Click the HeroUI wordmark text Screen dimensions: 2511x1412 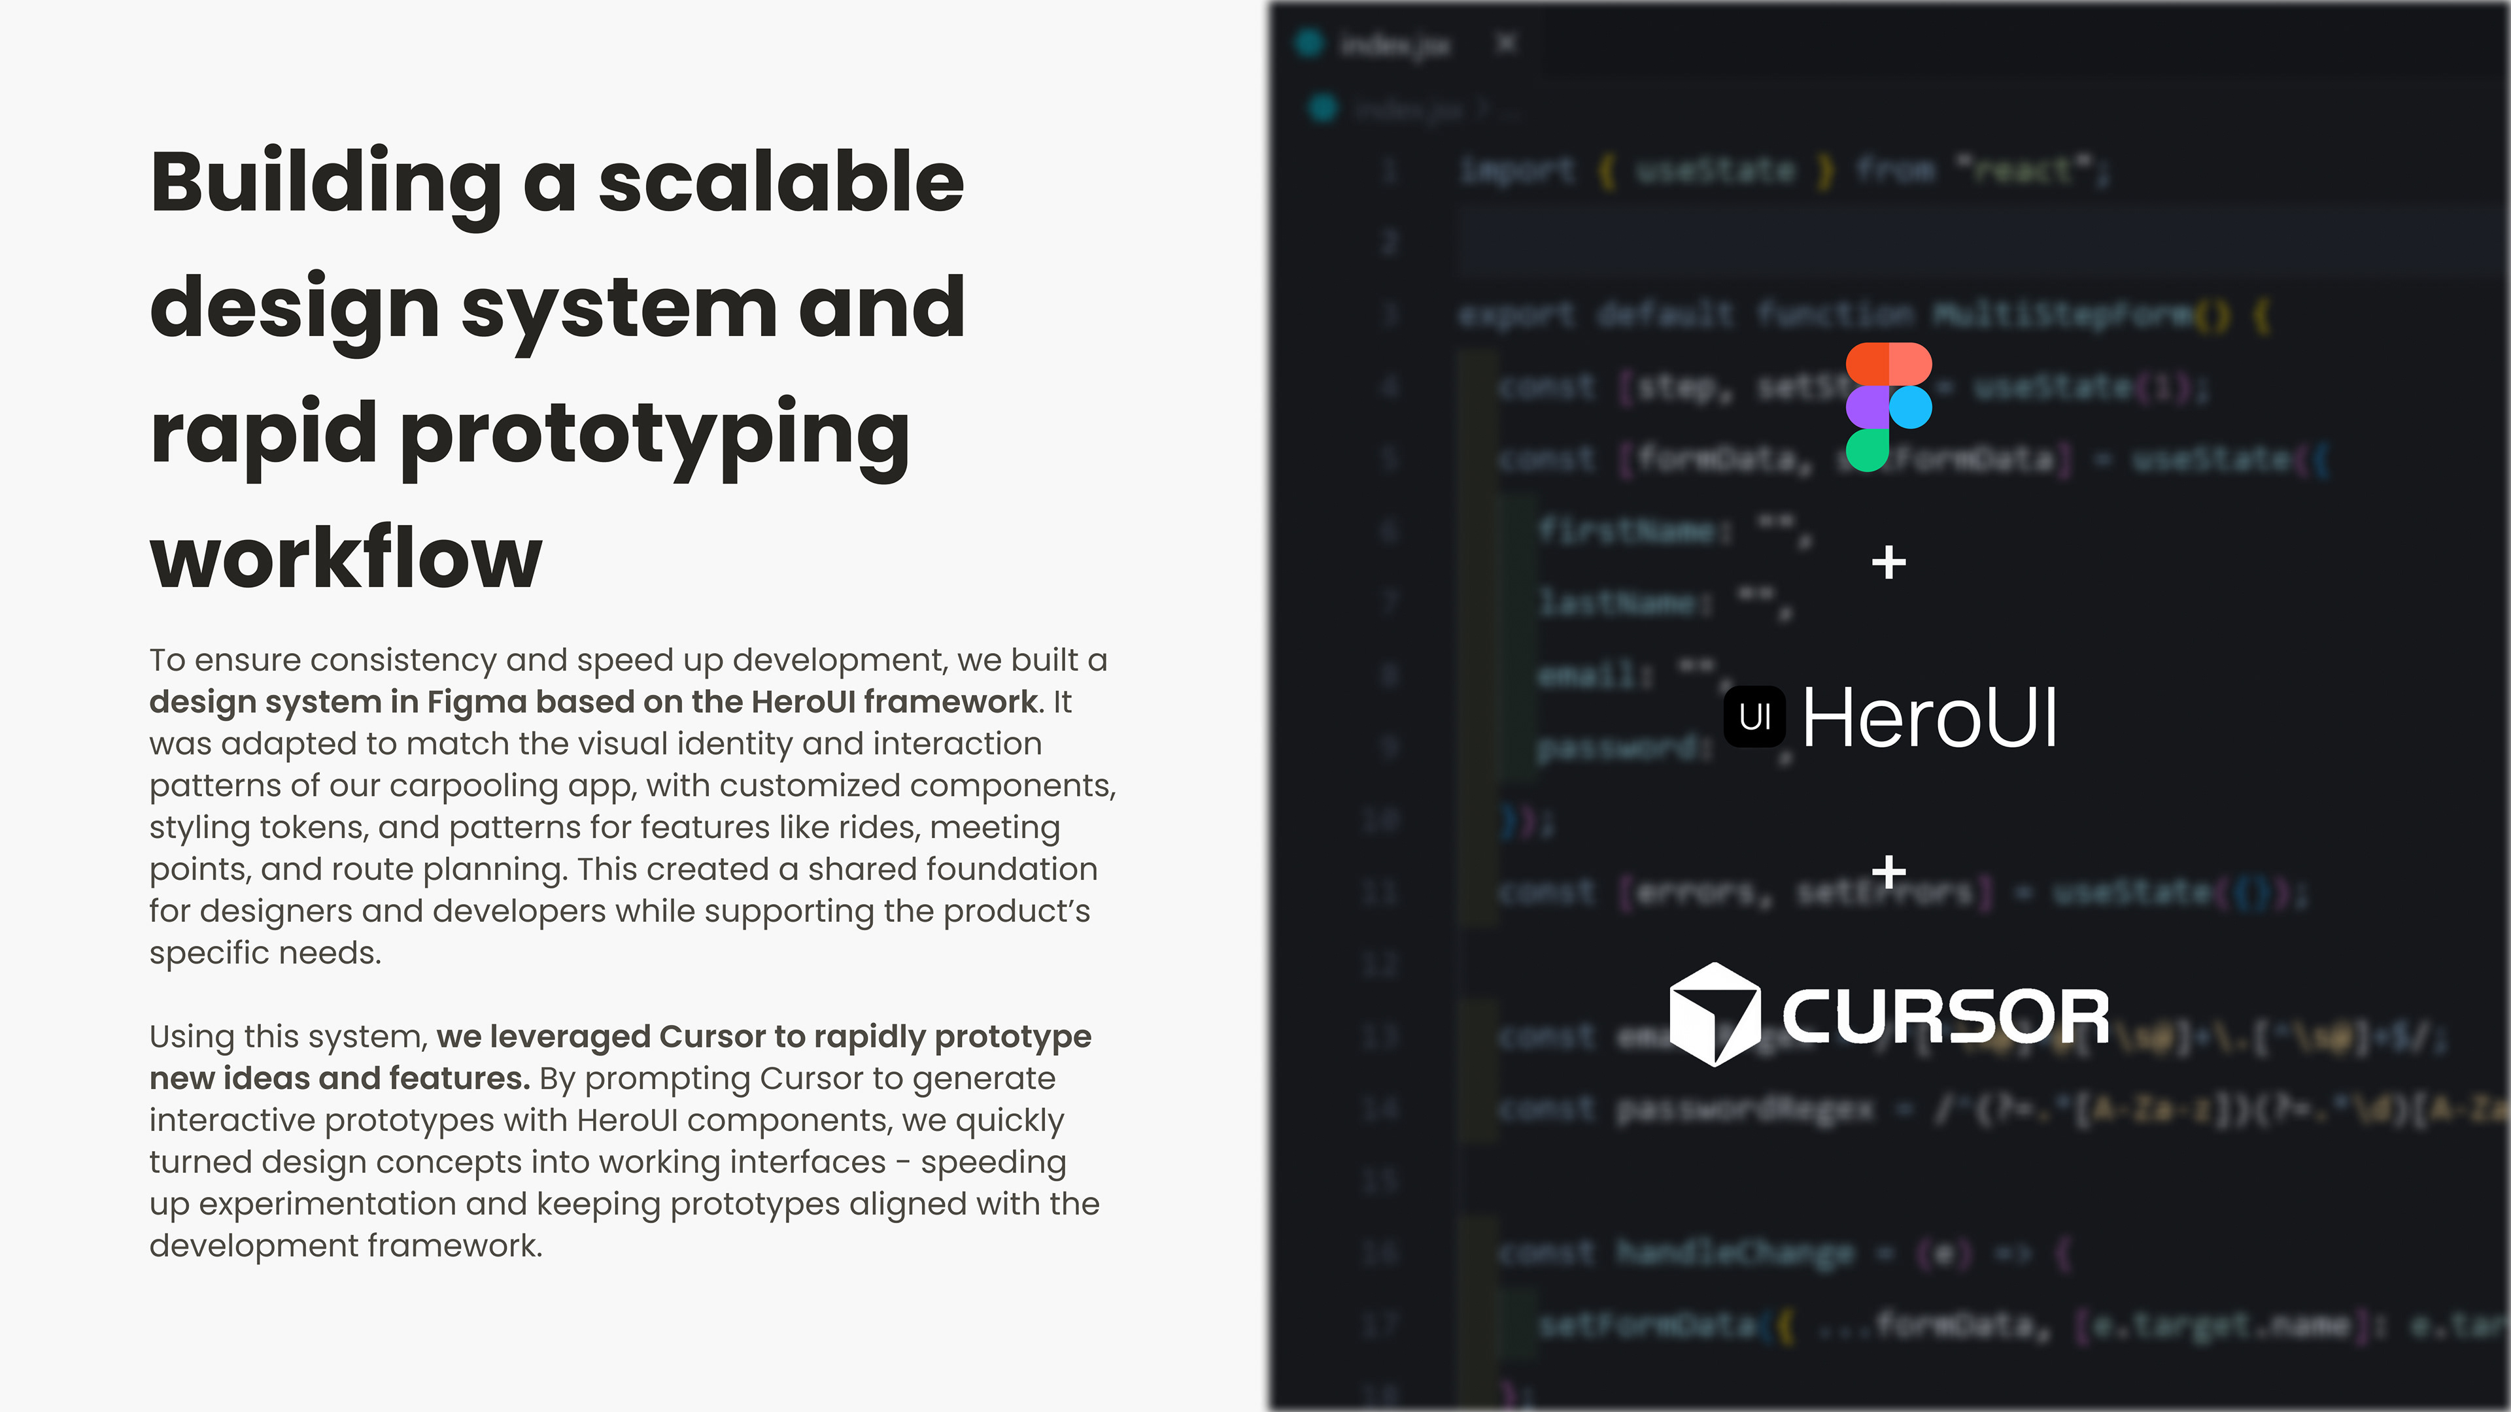tap(1929, 718)
